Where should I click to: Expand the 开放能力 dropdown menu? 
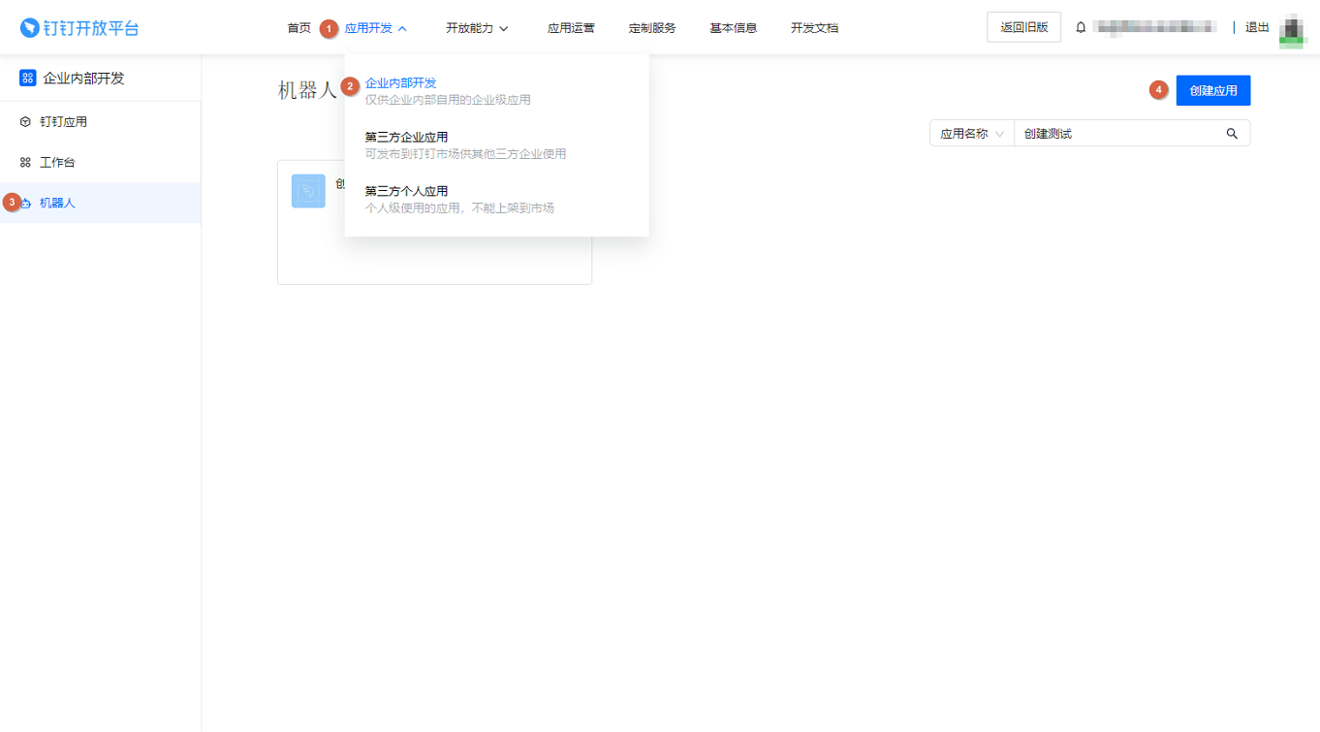pyautogui.click(x=477, y=28)
